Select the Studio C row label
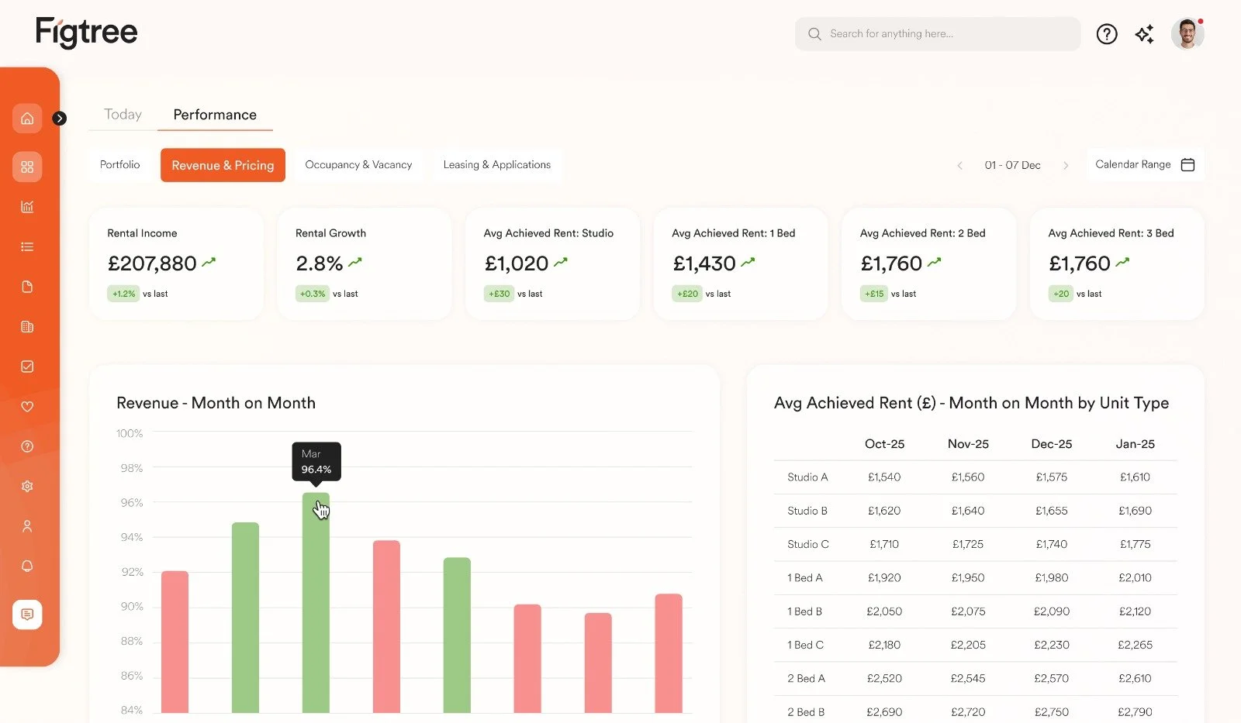 [808, 544]
